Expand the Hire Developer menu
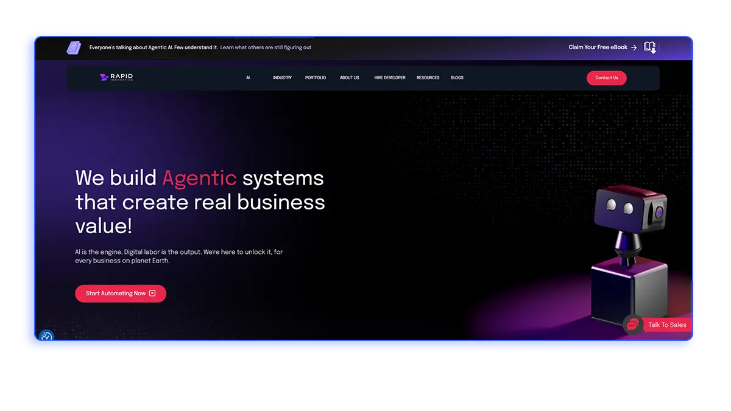731x411 pixels. (390, 78)
